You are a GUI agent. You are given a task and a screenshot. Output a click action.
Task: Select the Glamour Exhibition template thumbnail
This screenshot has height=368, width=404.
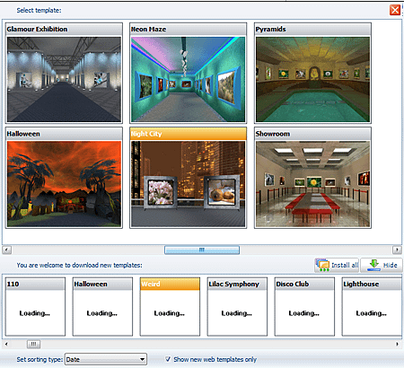(64, 79)
